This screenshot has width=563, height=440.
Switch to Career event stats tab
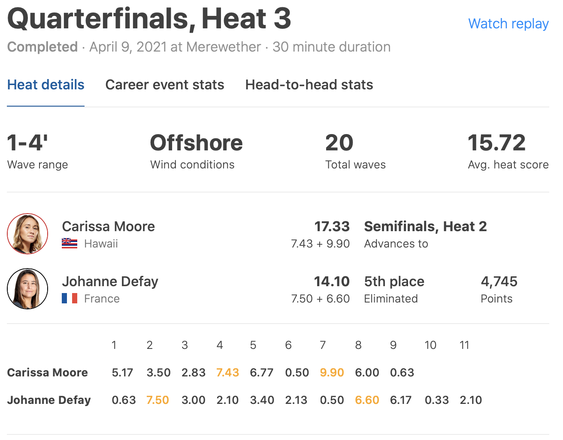165,85
